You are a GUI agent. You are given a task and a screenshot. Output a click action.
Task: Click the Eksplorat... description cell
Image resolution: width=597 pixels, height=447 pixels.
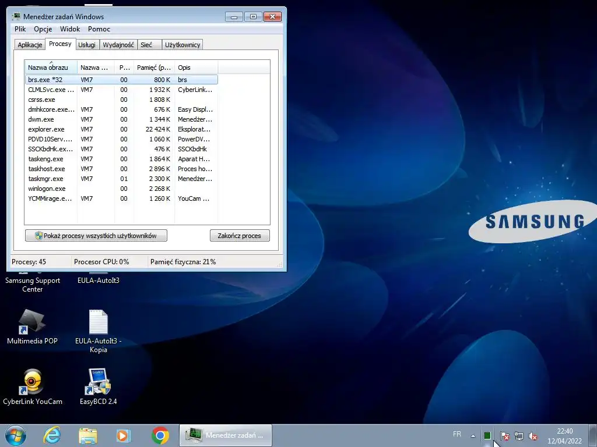coord(194,129)
